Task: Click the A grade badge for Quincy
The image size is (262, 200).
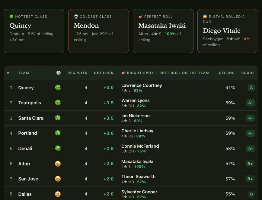Action: pos(251,88)
